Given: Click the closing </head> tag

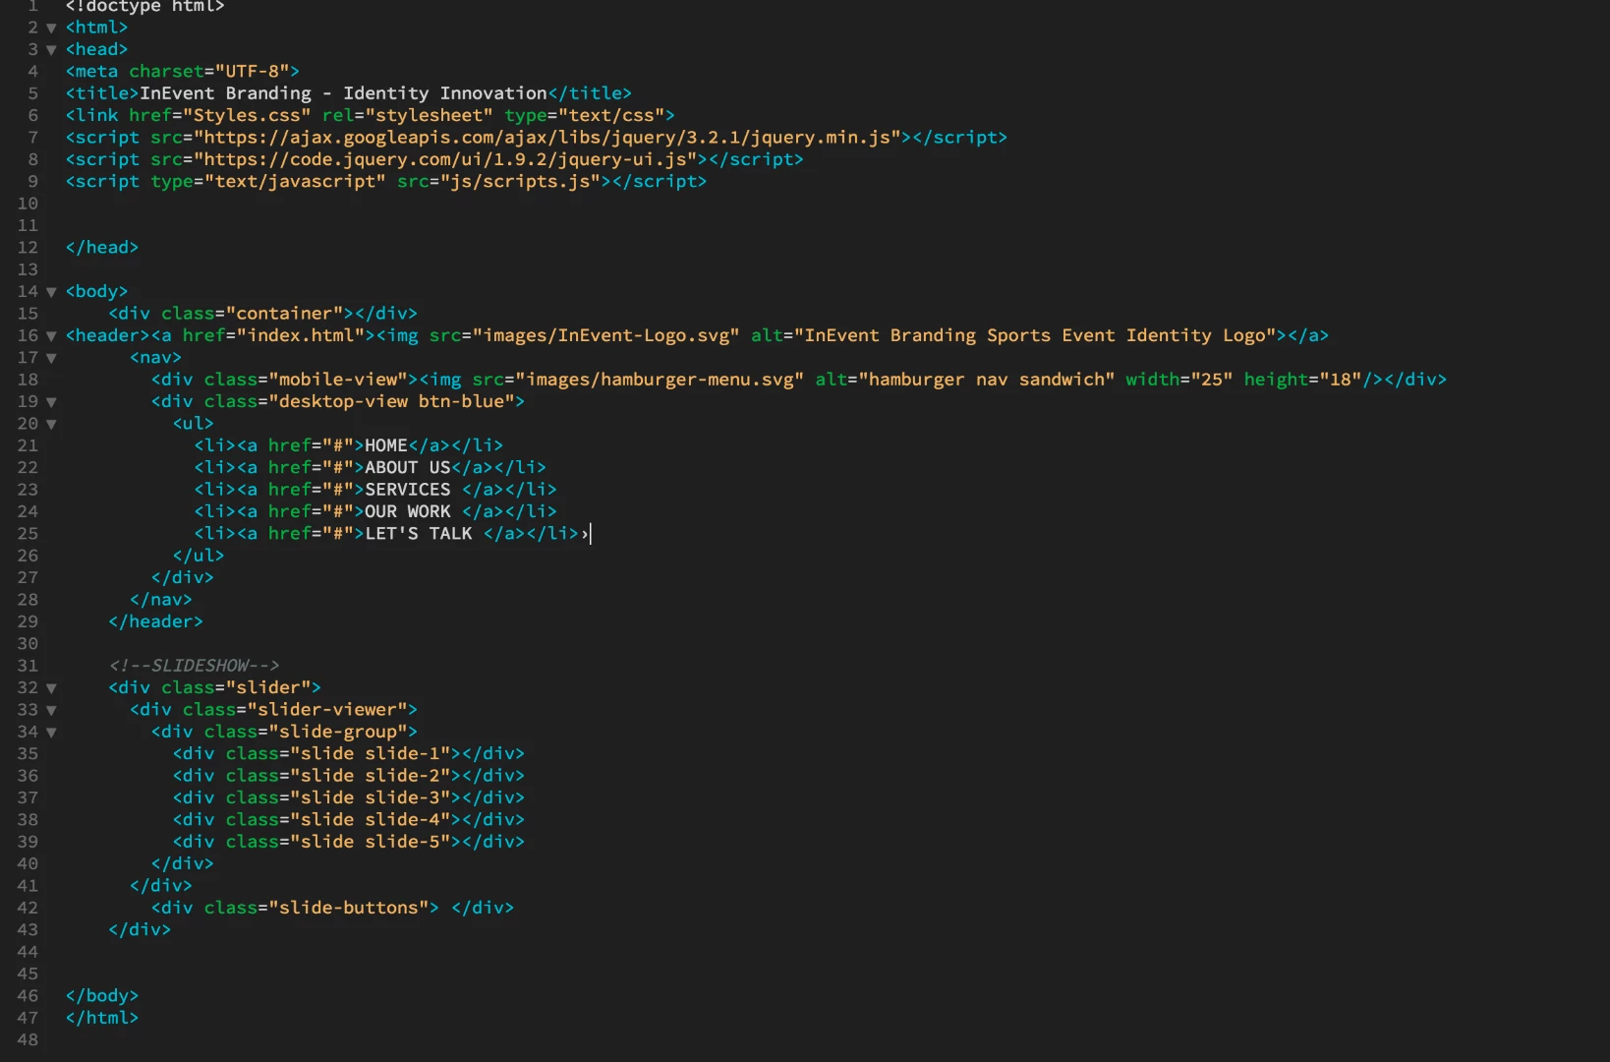Looking at the screenshot, I should (x=102, y=247).
